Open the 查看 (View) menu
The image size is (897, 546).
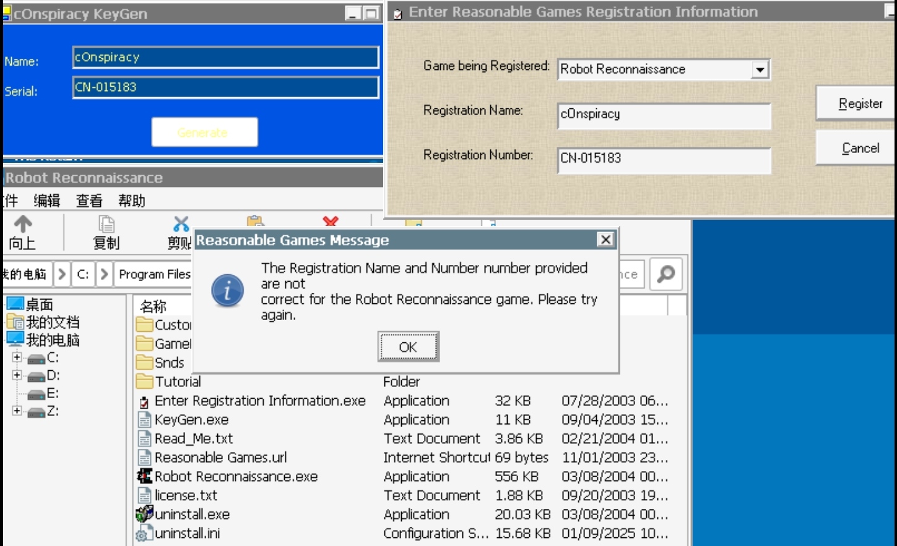pyautogui.click(x=89, y=201)
